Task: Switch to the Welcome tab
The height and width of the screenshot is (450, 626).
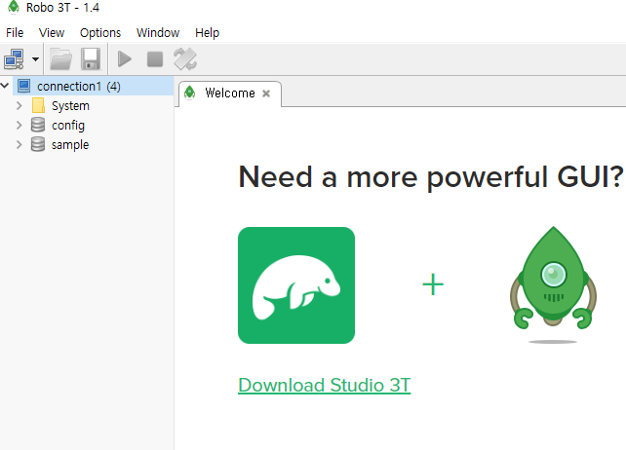Action: pos(230,94)
